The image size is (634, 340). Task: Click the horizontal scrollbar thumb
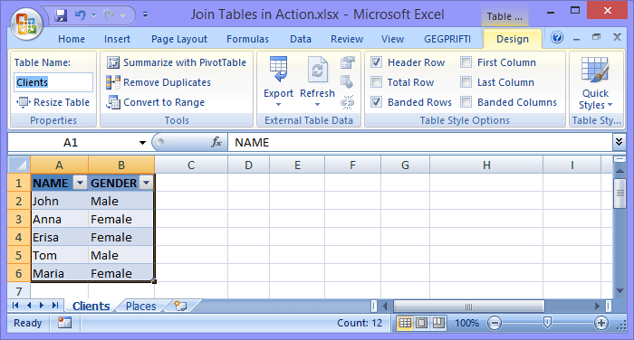(468, 307)
